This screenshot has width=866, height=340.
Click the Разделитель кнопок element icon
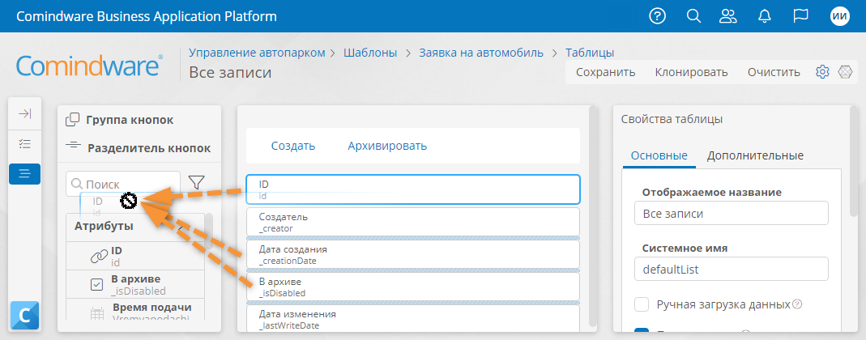(73, 145)
